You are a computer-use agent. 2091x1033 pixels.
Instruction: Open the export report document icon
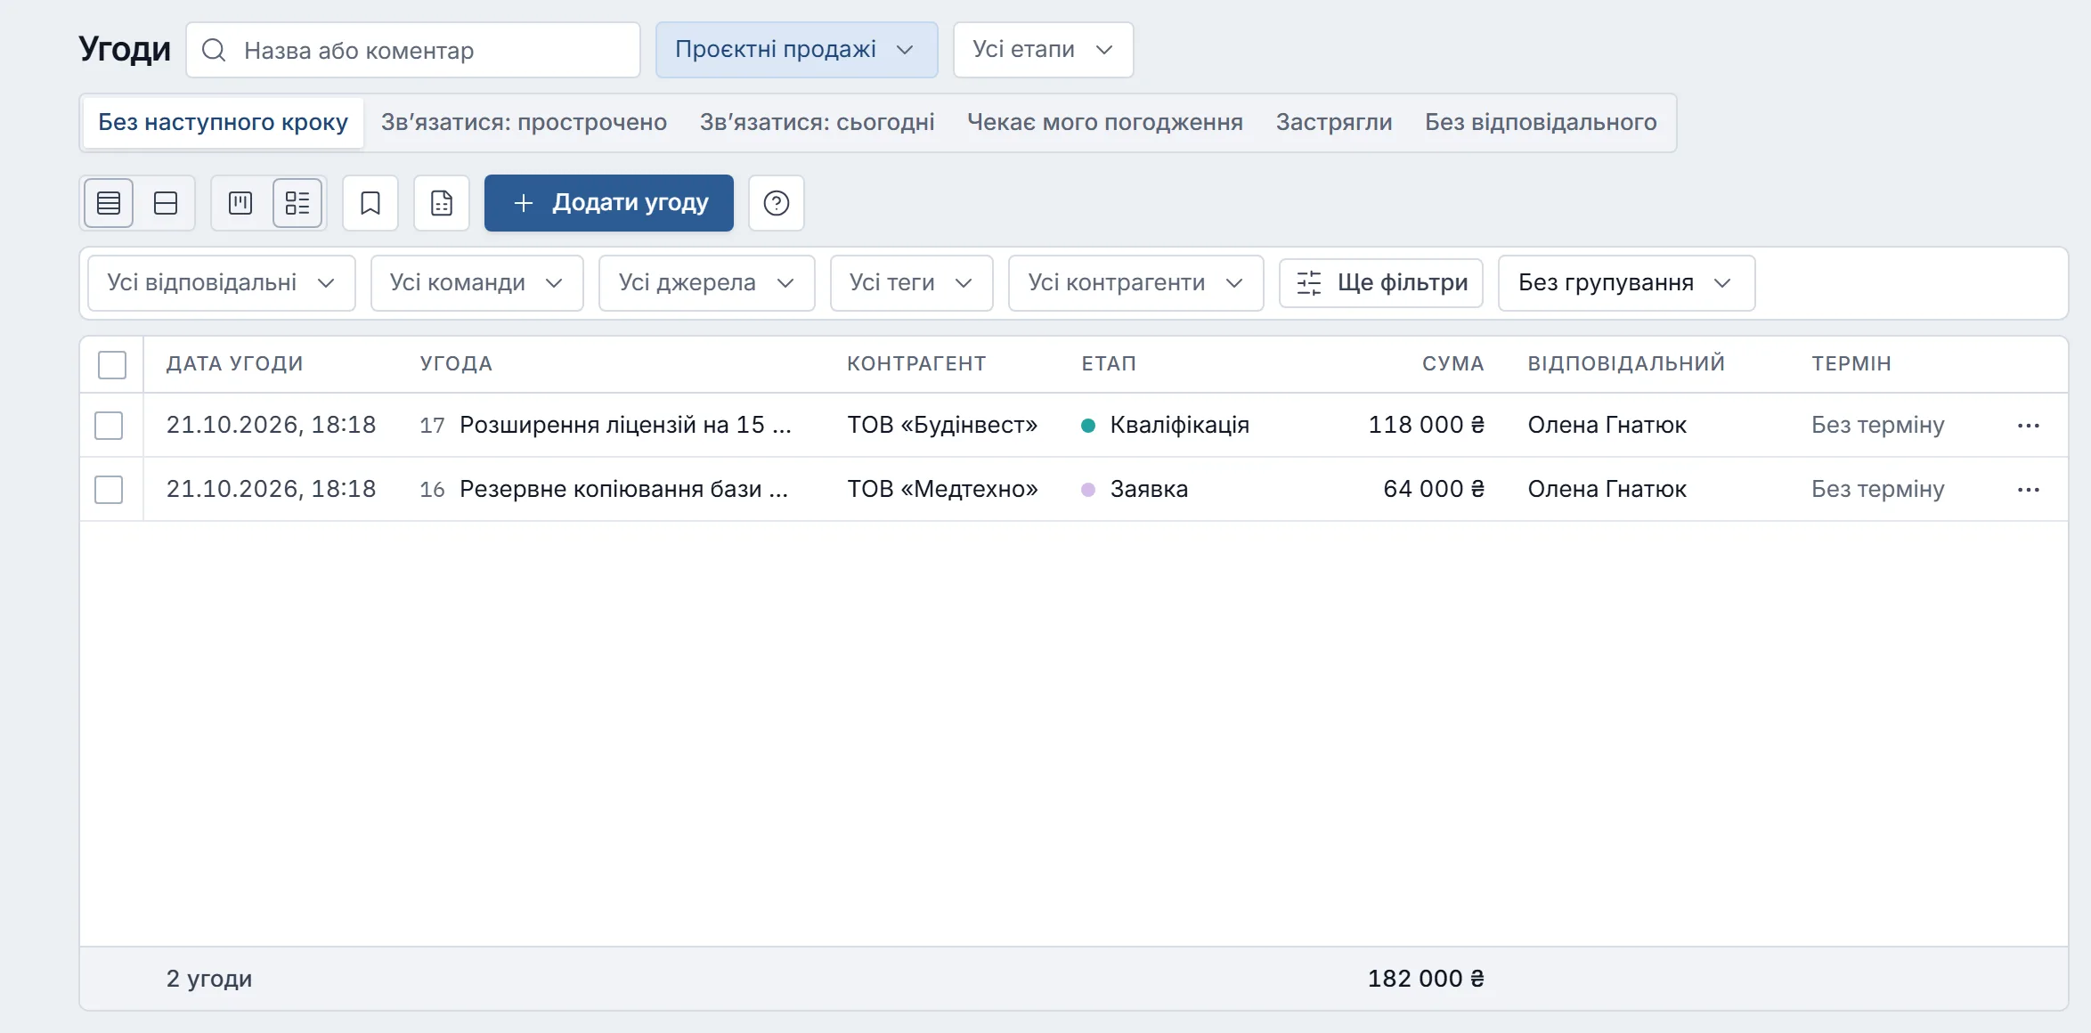(442, 203)
